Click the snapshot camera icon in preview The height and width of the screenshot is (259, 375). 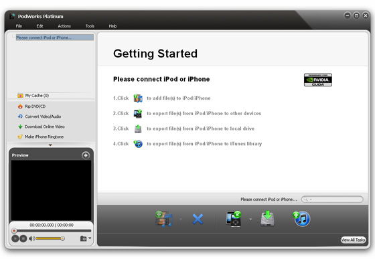coord(83,238)
